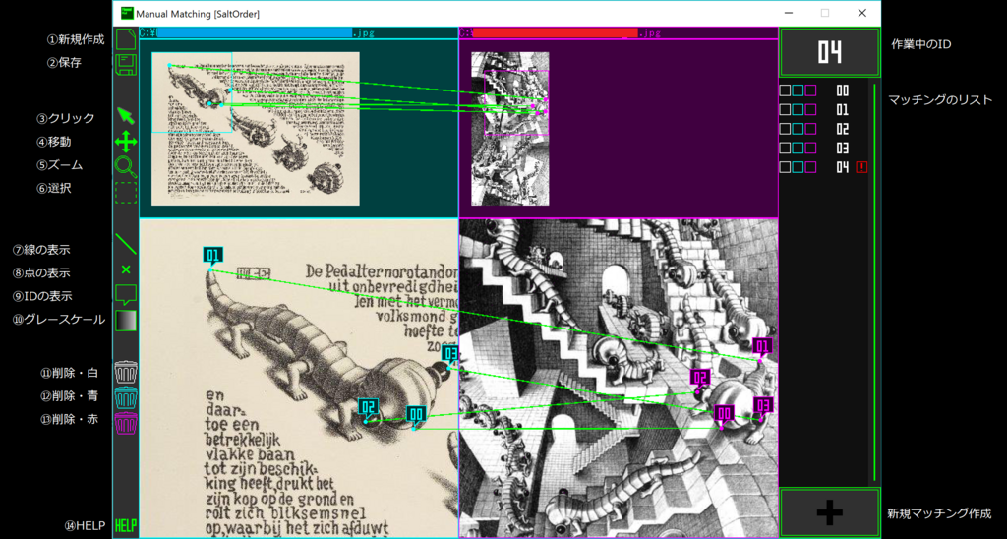
Task: Click the cyan 03 marker label on left image
Action: pos(450,353)
